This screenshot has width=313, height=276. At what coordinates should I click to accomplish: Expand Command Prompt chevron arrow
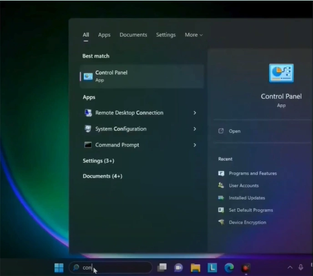click(195, 145)
